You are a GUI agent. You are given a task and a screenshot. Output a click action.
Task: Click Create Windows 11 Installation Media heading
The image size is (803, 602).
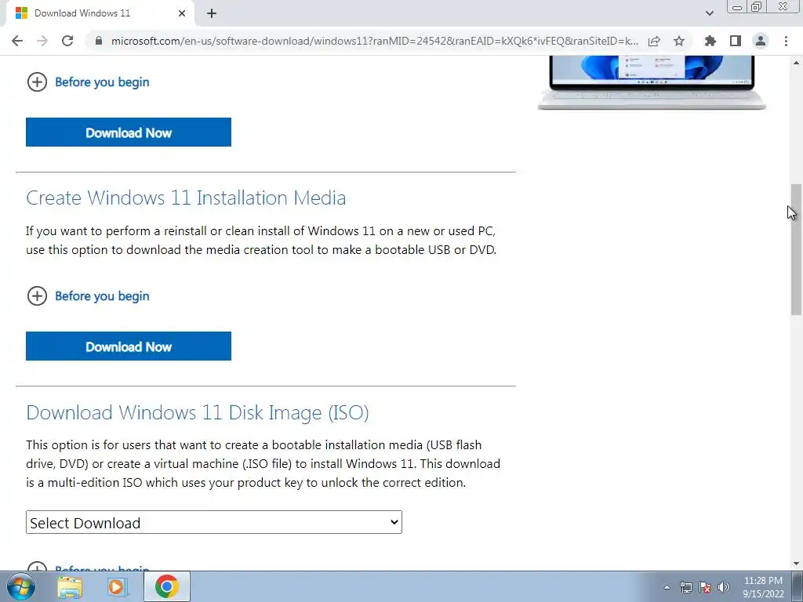186,198
